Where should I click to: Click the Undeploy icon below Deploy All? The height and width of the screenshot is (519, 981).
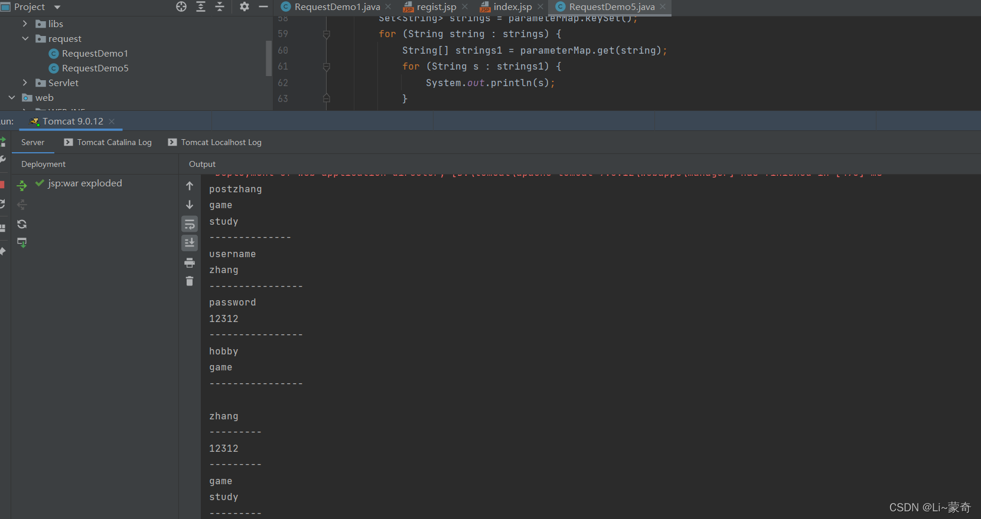[22, 205]
